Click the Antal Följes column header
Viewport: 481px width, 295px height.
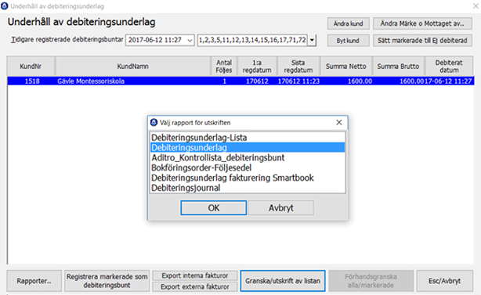[224, 67]
